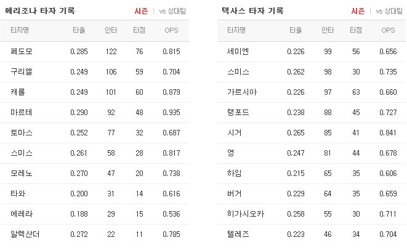407x248 pixels.
Task: Switch to vs 상대팀 in Arizona table
Action: pyautogui.click(x=172, y=11)
